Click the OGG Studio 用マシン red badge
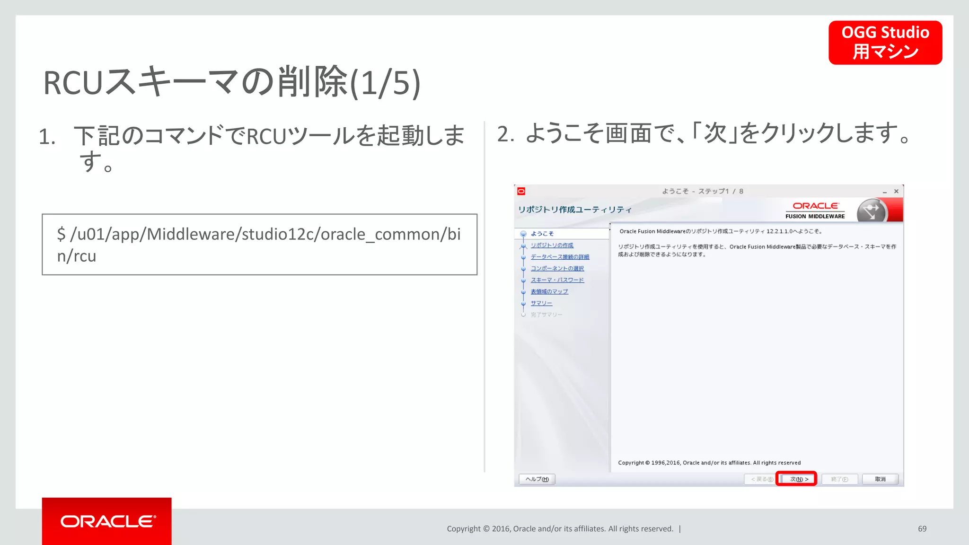The image size is (969, 545). click(x=885, y=43)
